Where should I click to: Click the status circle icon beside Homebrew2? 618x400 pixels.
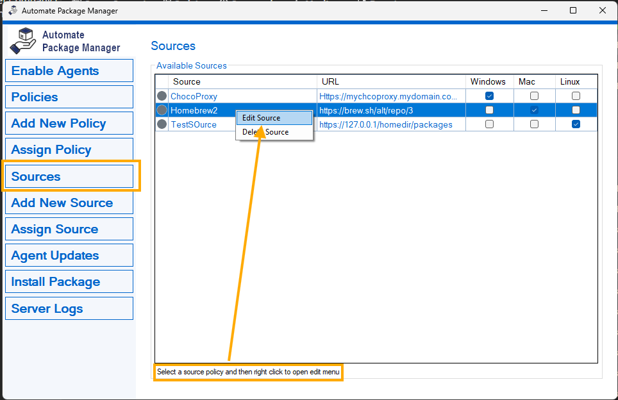tap(162, 110)
